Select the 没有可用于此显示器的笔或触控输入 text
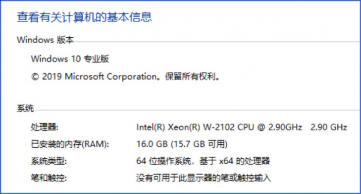361x194 pixels. (x=204, y=178)
